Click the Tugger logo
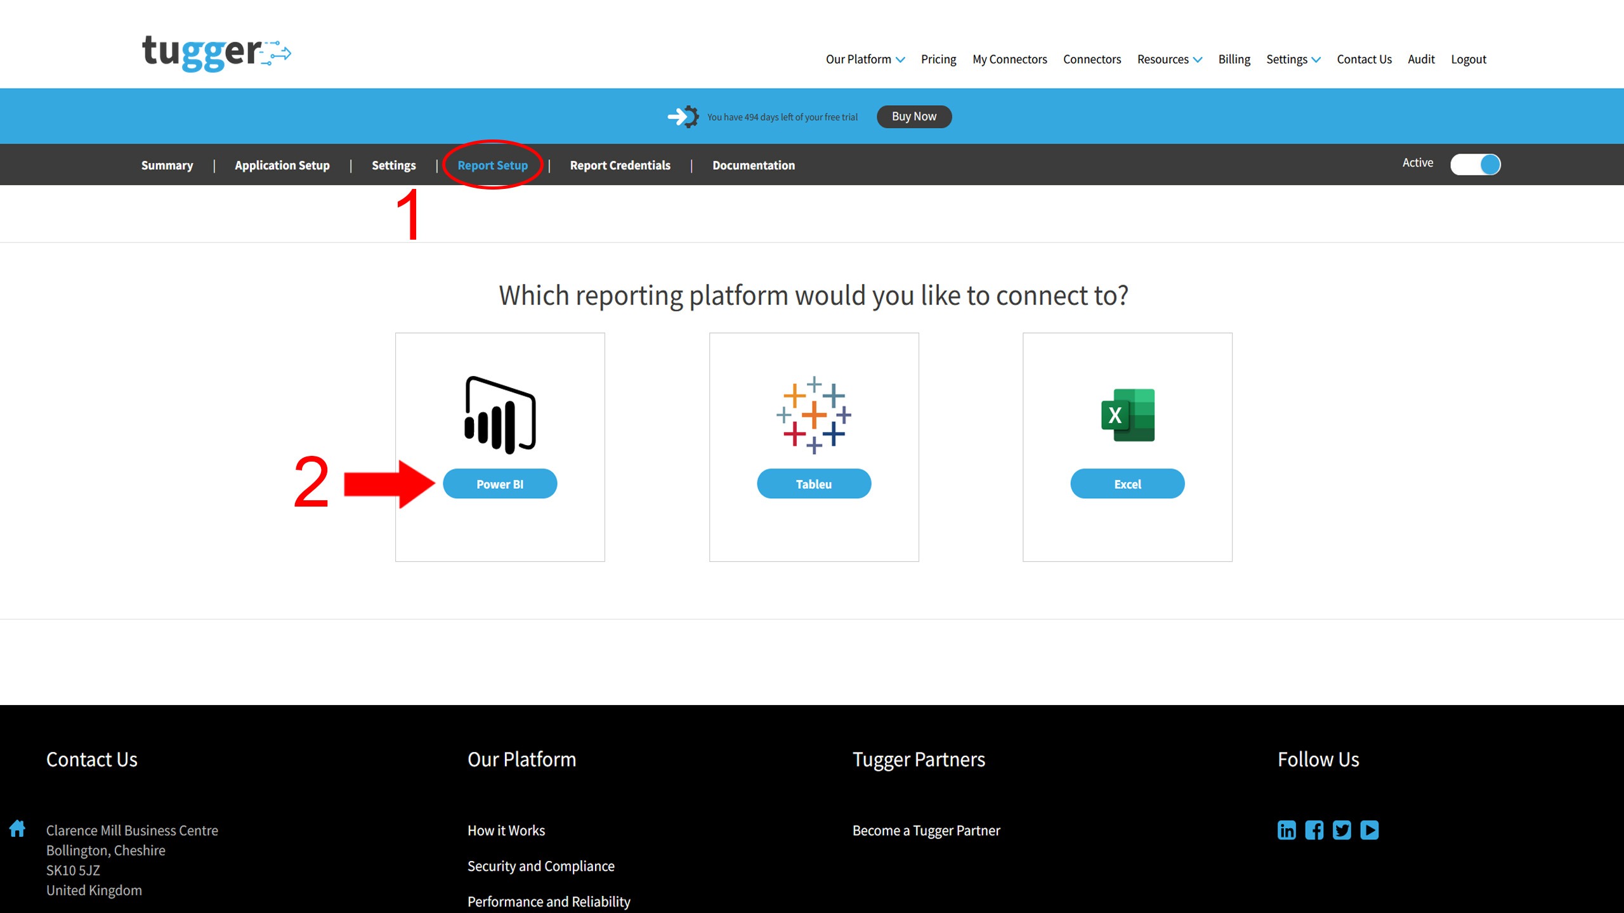The image size is (1624, 913). pos(216,53)
